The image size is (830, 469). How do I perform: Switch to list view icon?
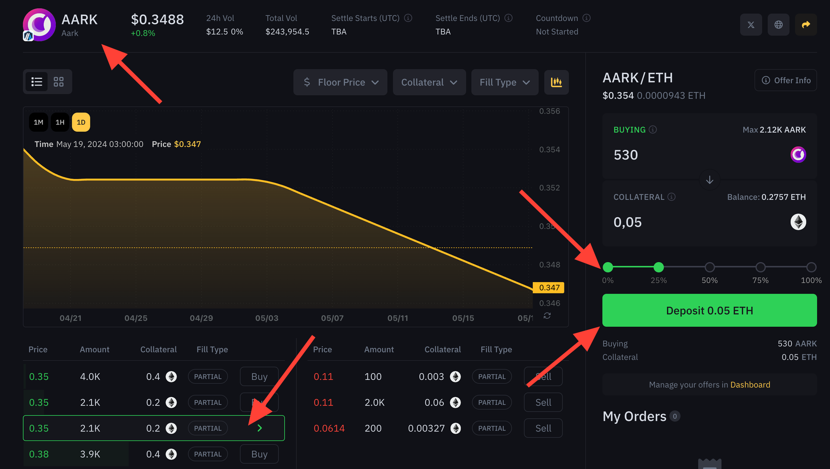(x=37, y=82)
